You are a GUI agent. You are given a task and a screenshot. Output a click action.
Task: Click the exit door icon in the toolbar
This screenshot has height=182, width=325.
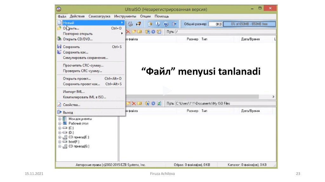[x=174, y=24]
